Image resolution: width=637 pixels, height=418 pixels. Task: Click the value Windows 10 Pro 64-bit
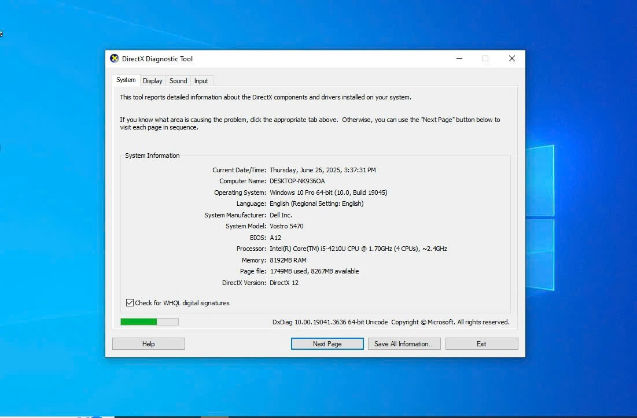328,193
